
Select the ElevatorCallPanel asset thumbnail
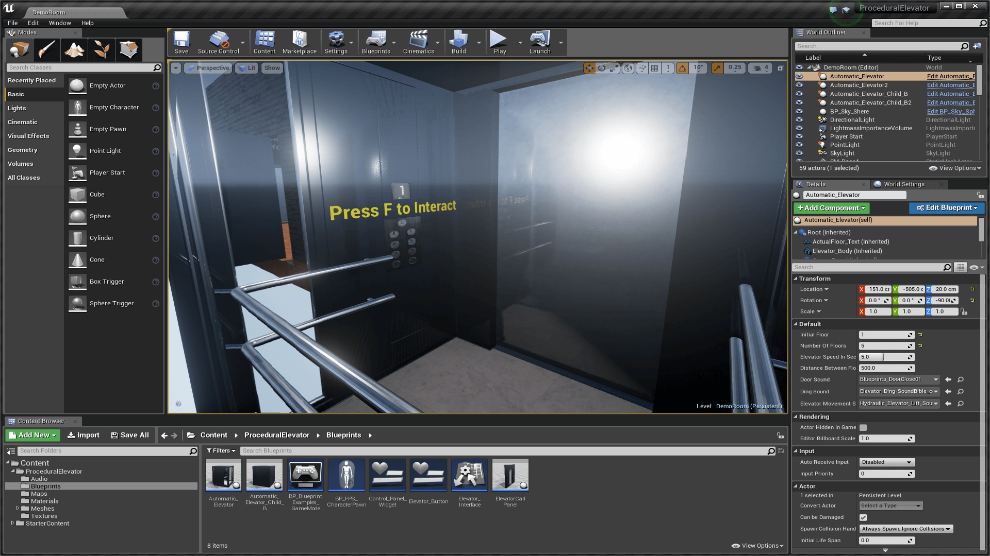click(510, 475)
